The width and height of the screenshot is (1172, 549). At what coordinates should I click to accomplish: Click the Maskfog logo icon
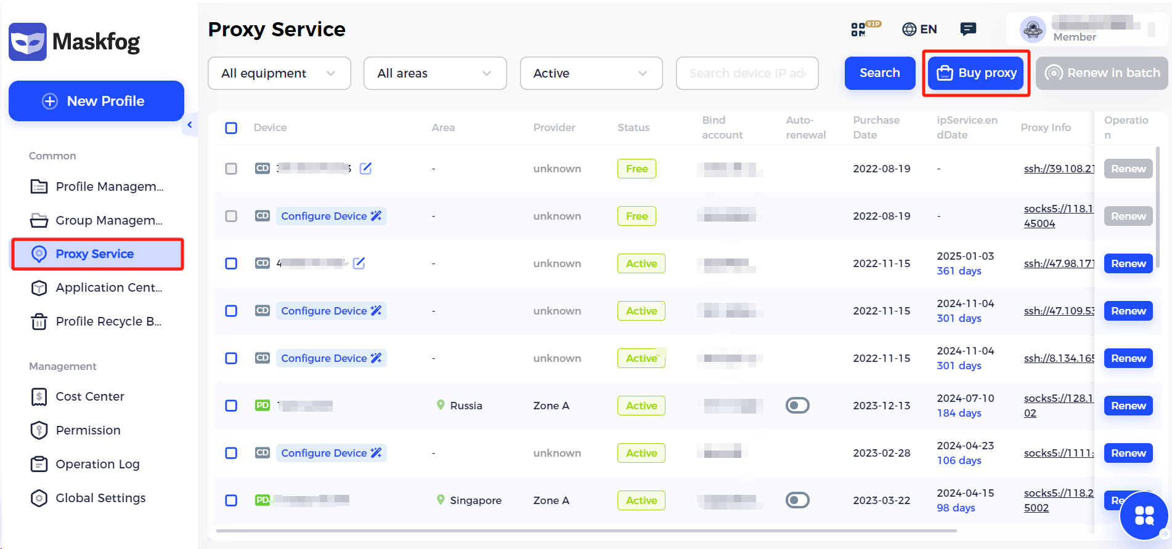click(28, 42)
